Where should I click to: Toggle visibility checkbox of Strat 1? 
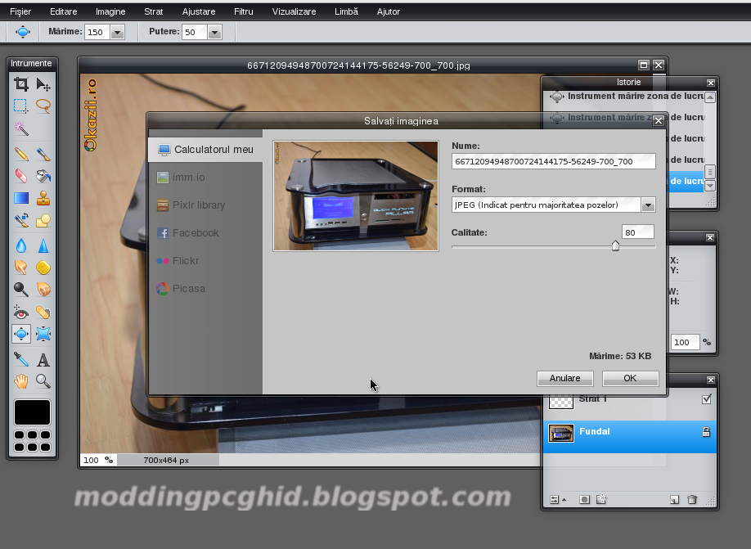point(706,399)
